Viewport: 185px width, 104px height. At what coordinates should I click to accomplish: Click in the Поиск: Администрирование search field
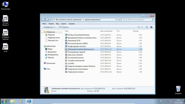[x=136, y=20]
